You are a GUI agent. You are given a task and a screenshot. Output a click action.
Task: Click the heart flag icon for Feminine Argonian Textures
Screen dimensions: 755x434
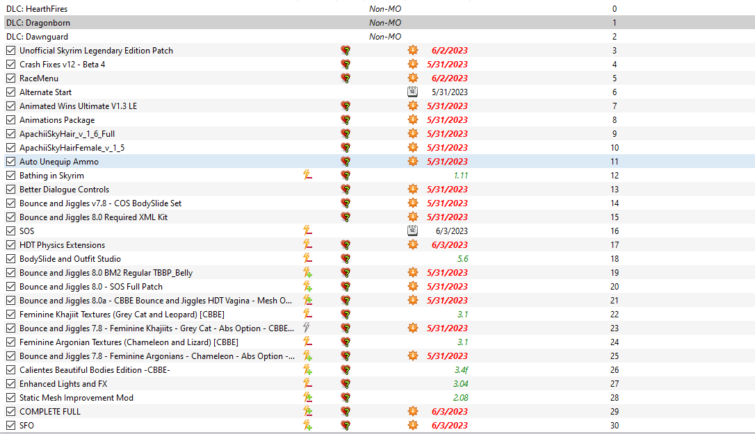click(x=346, y=342)
